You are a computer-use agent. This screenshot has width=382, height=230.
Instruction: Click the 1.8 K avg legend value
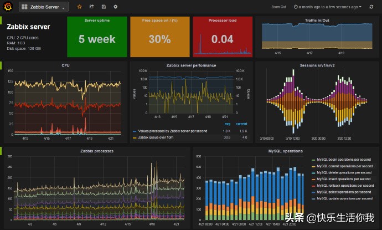coord(226,131)
